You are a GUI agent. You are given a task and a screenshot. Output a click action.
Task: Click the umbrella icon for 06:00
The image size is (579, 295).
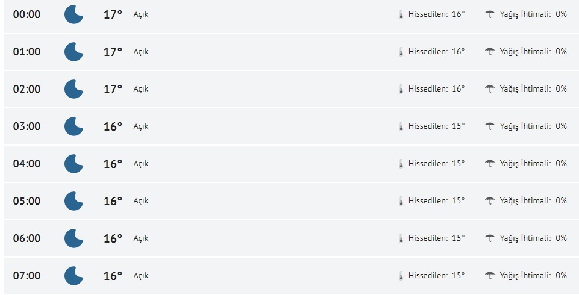pyautogui.click(x=490, y=238)
